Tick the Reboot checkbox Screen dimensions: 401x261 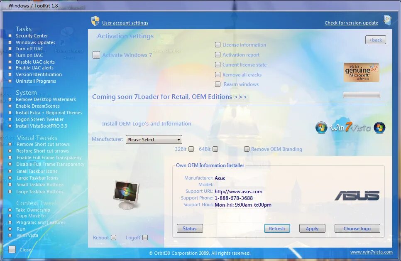click(114, 238)
